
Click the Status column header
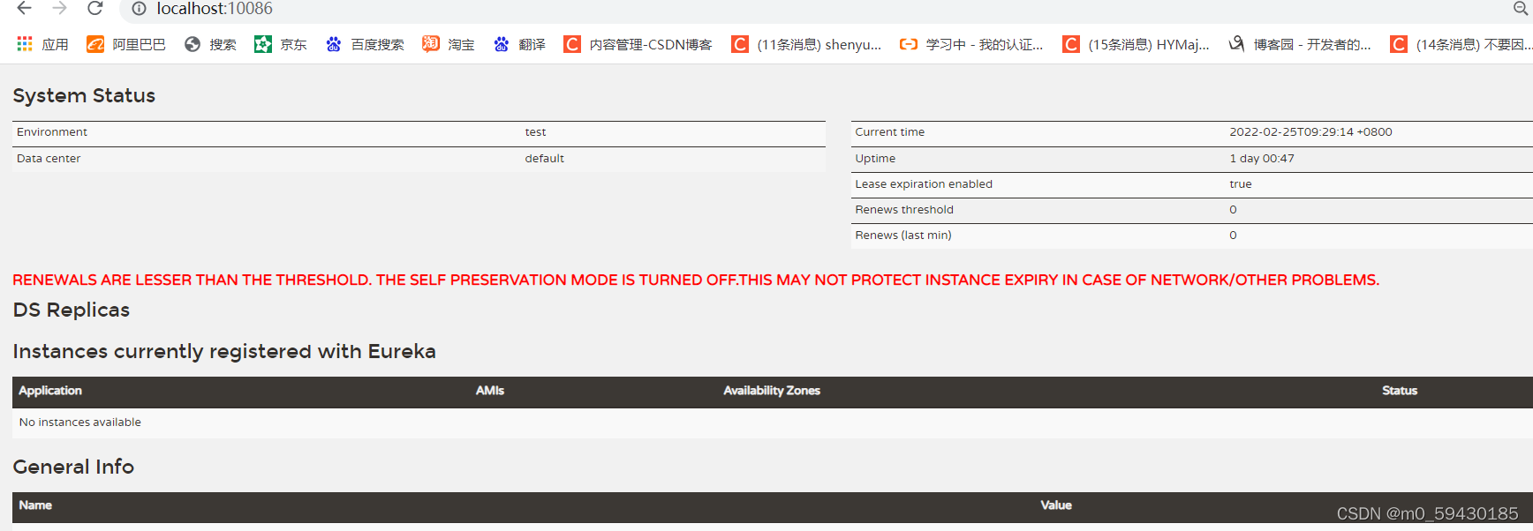[x=1400, y=391]
